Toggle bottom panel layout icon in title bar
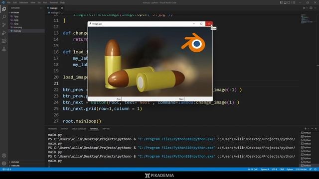 tap(285, 2)
